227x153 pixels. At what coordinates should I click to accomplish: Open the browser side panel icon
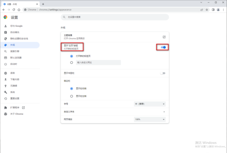tap(213, 10)
